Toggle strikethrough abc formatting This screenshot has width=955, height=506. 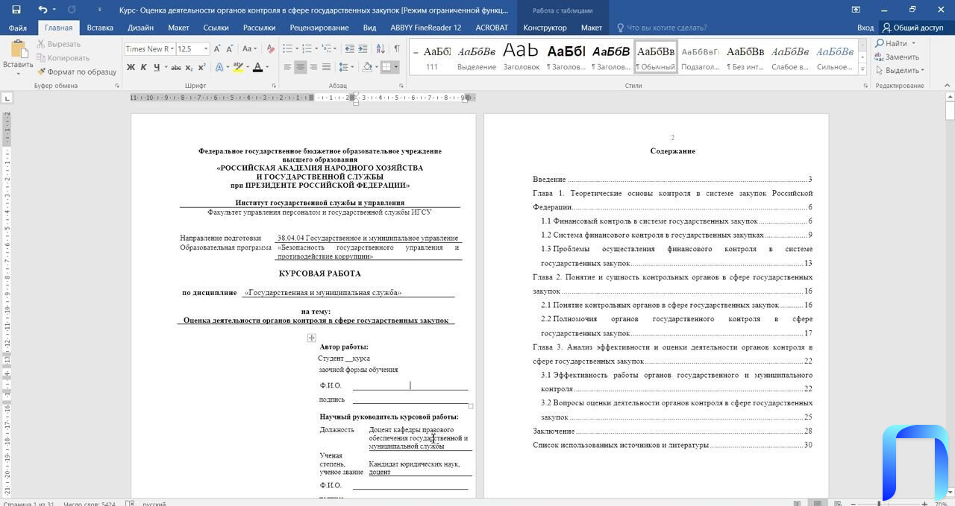(176, 67)
